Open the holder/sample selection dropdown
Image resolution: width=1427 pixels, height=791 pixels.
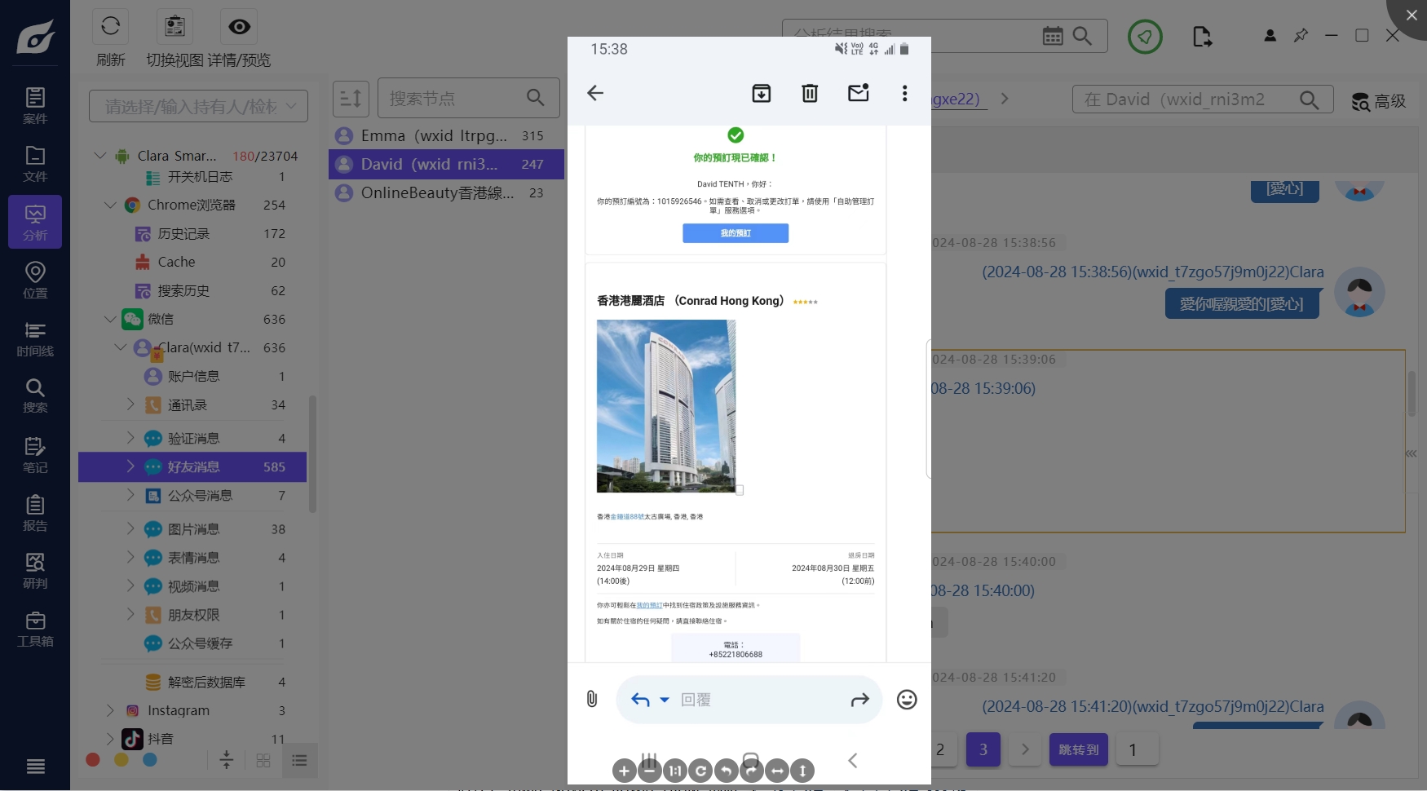(x=198, y=106)
